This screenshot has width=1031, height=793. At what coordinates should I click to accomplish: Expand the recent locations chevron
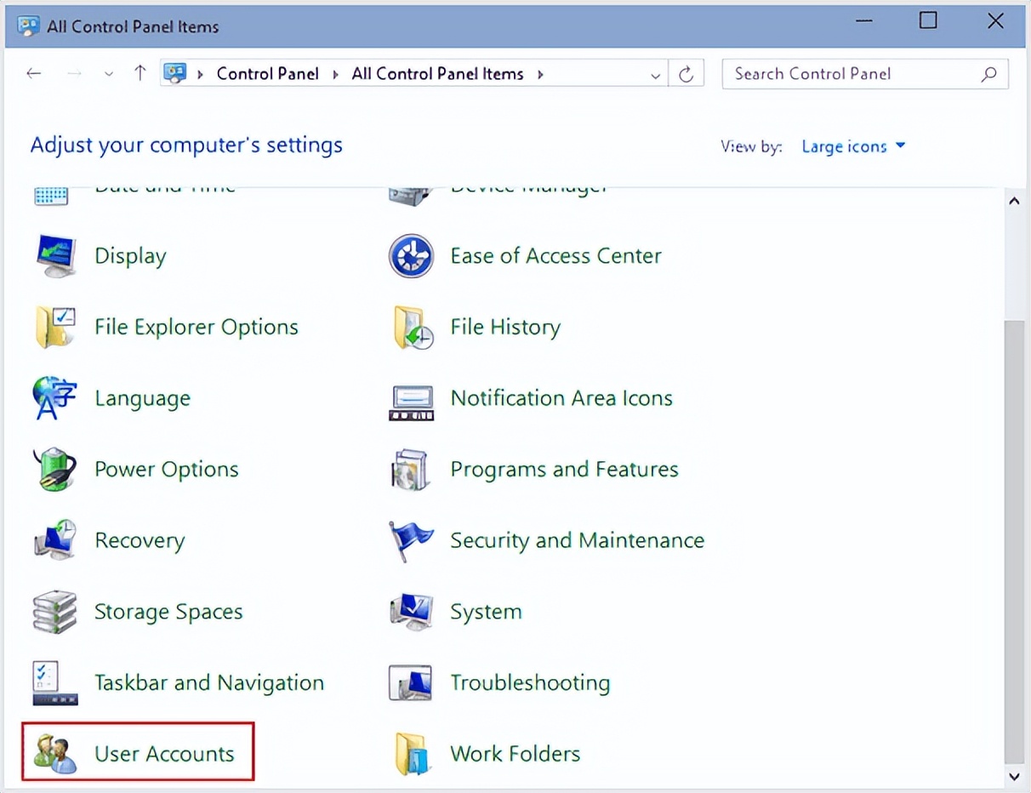pyautogui.click(x=108, y=74)
